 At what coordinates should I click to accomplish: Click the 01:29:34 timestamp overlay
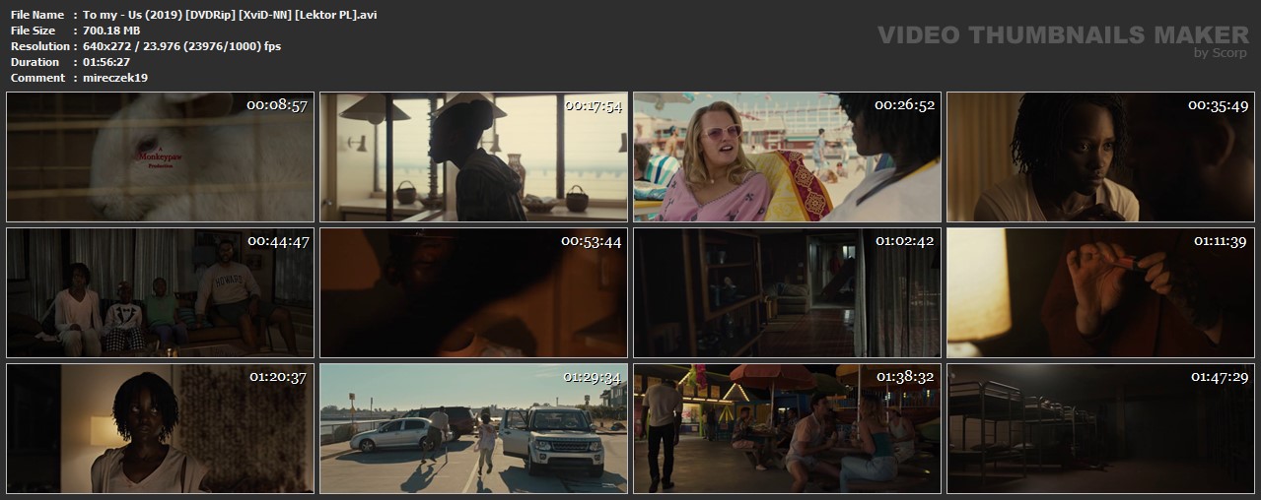(593, 376)
